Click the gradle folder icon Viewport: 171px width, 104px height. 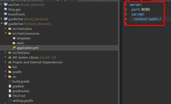(x=10, y=72)
